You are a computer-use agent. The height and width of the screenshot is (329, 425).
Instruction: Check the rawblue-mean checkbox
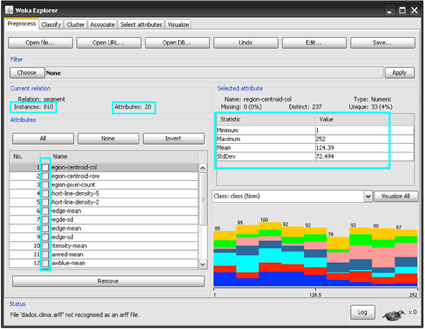click(45, 263)
